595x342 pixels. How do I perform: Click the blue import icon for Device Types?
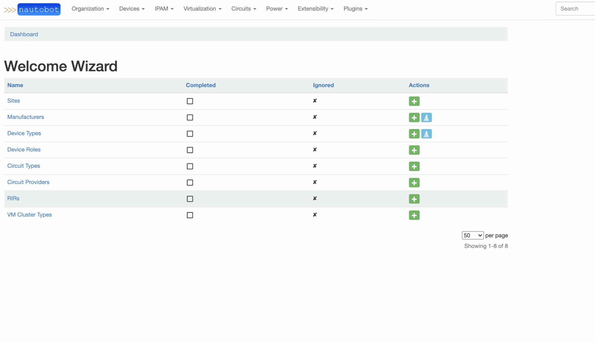click(426, 134)
